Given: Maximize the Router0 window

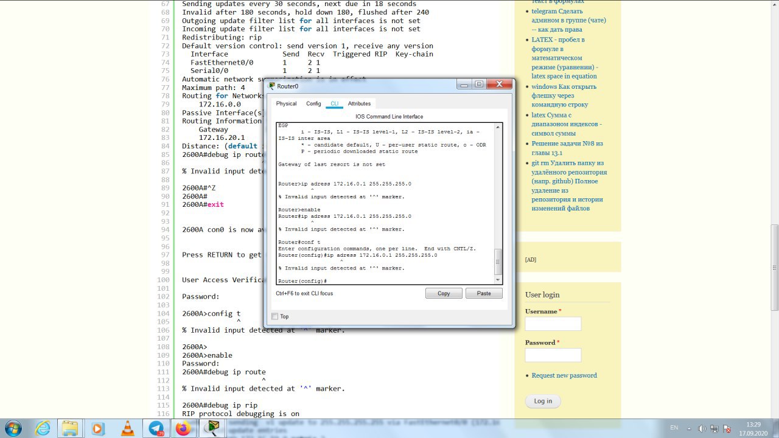Looking at the screenshot, I should (479, 85).
